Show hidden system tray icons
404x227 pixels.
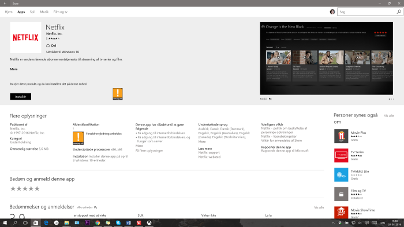click(333, 223)
